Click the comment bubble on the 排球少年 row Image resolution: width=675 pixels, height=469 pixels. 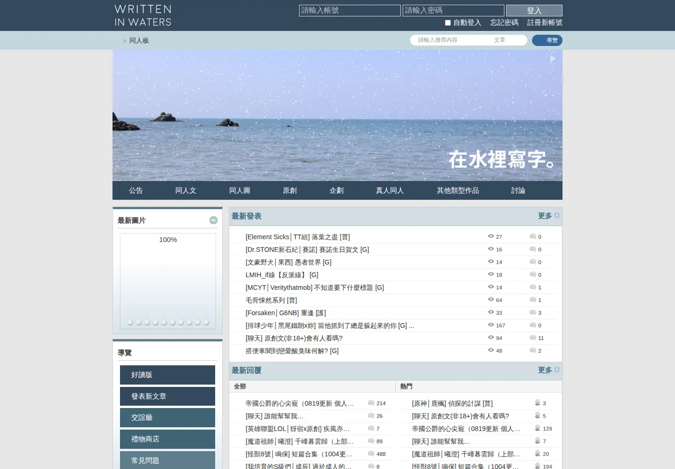(x=532, y=325)
